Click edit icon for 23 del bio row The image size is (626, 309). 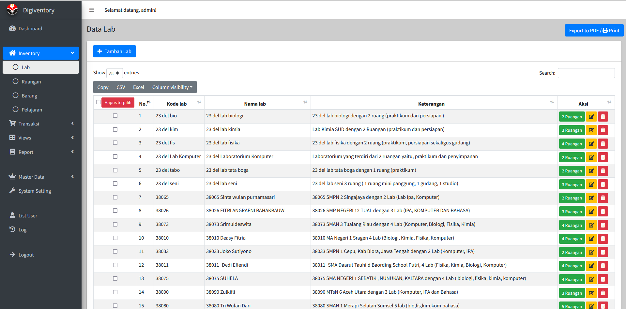591,117
